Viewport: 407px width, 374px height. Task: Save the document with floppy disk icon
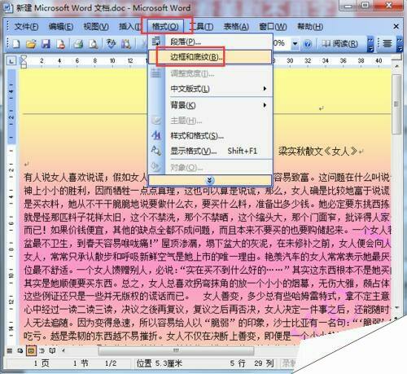(x=46, y=43)
